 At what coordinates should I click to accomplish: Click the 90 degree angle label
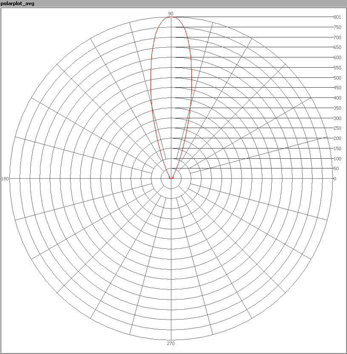tap(171, 14)
